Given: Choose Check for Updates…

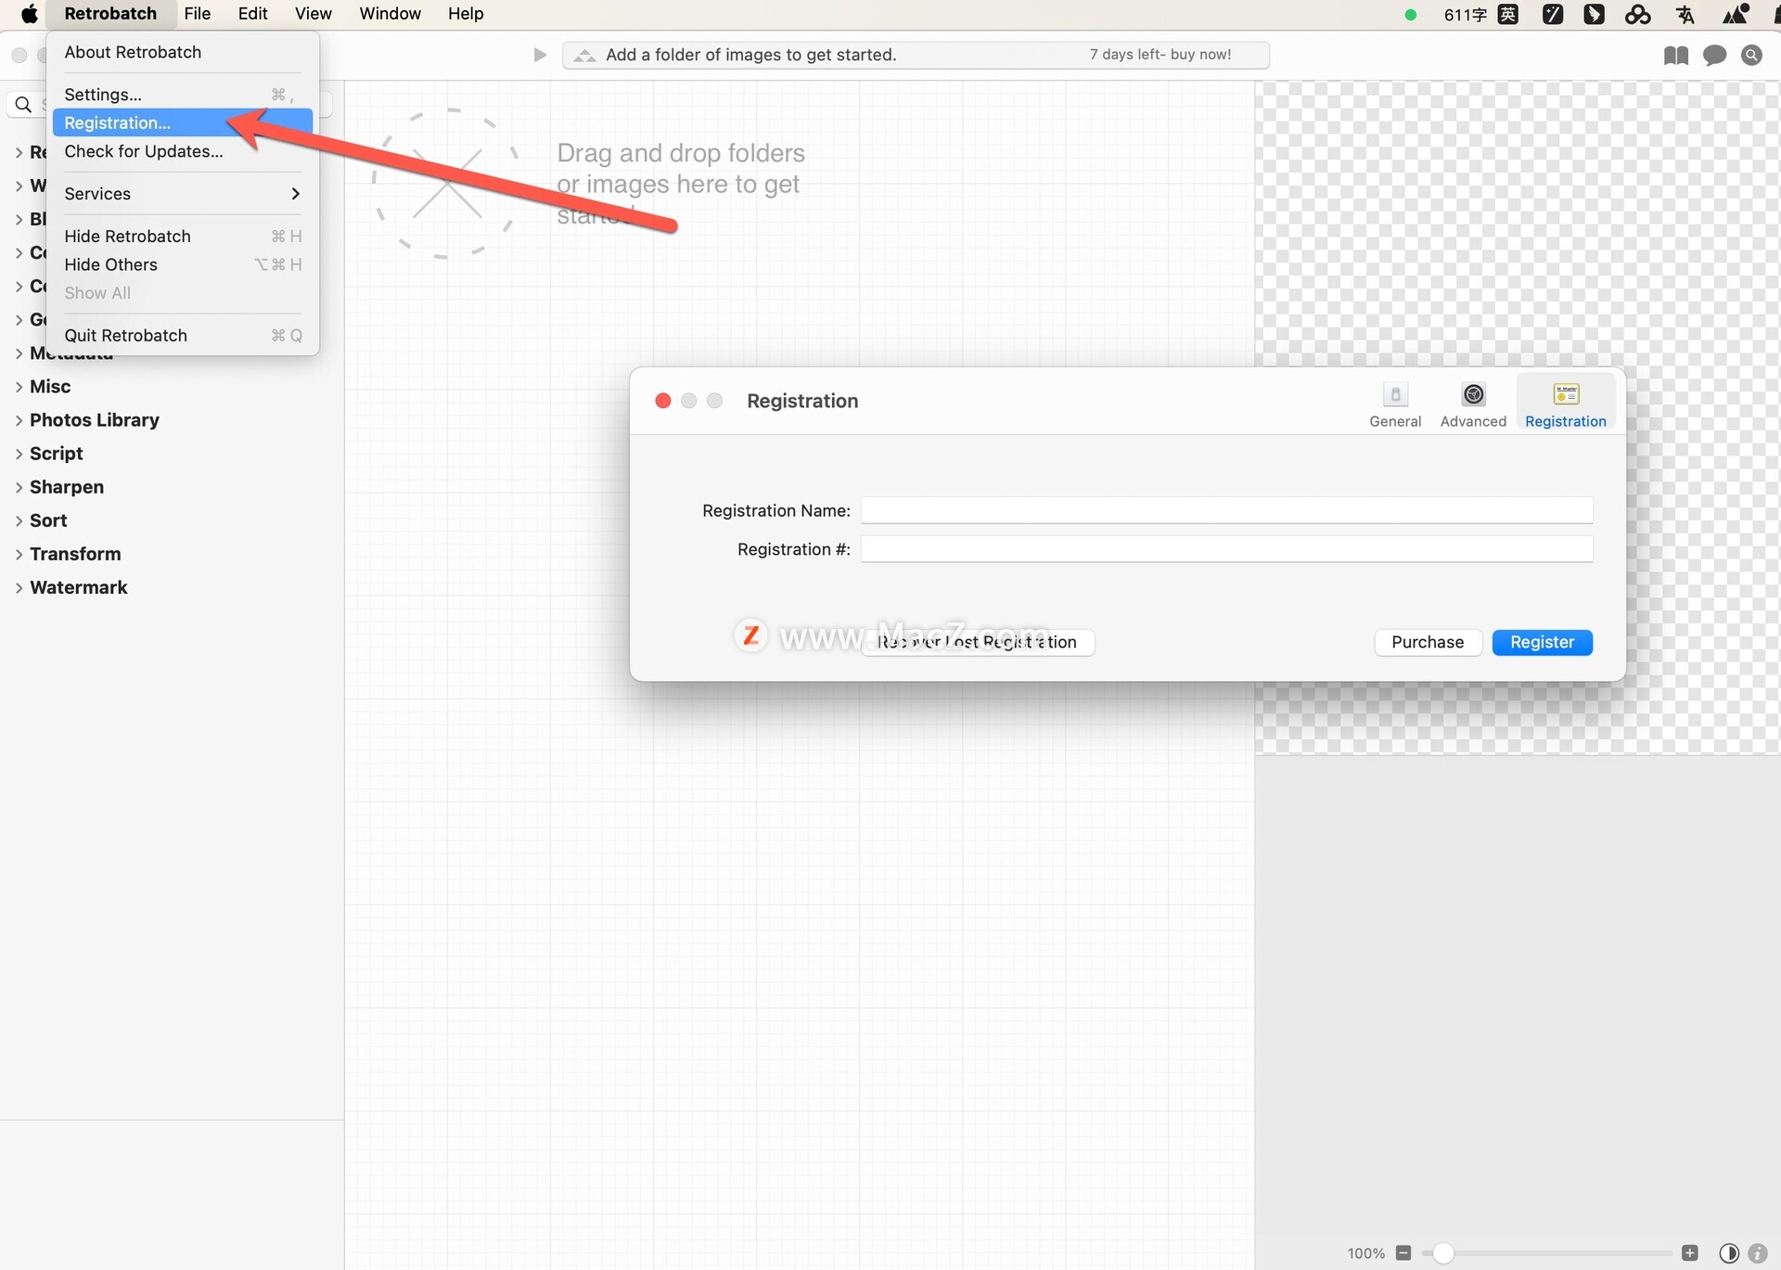Looking at the screenshot, I should 182,151.
